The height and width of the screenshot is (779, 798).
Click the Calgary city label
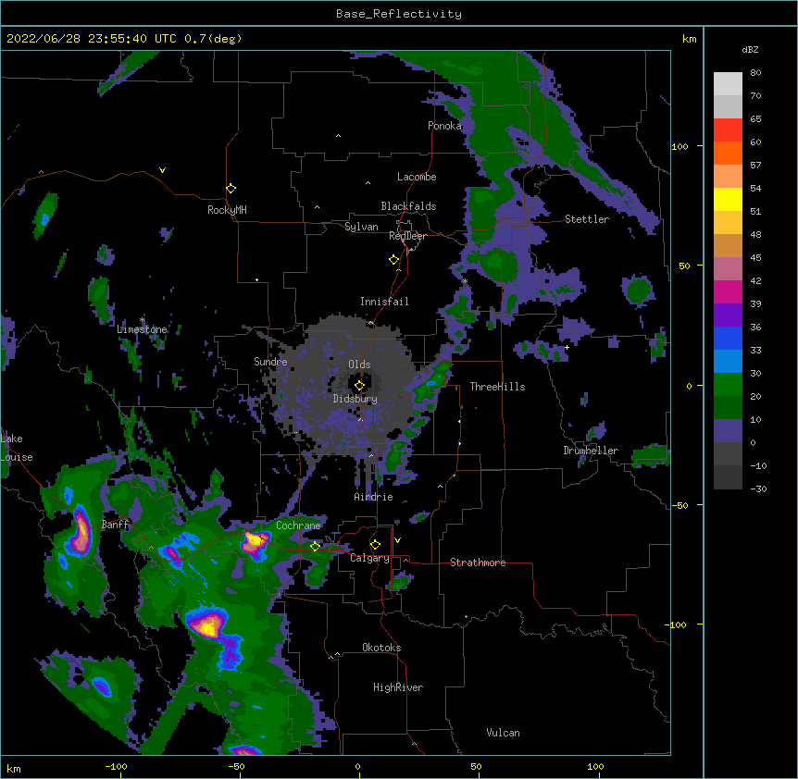click(370, 558)
